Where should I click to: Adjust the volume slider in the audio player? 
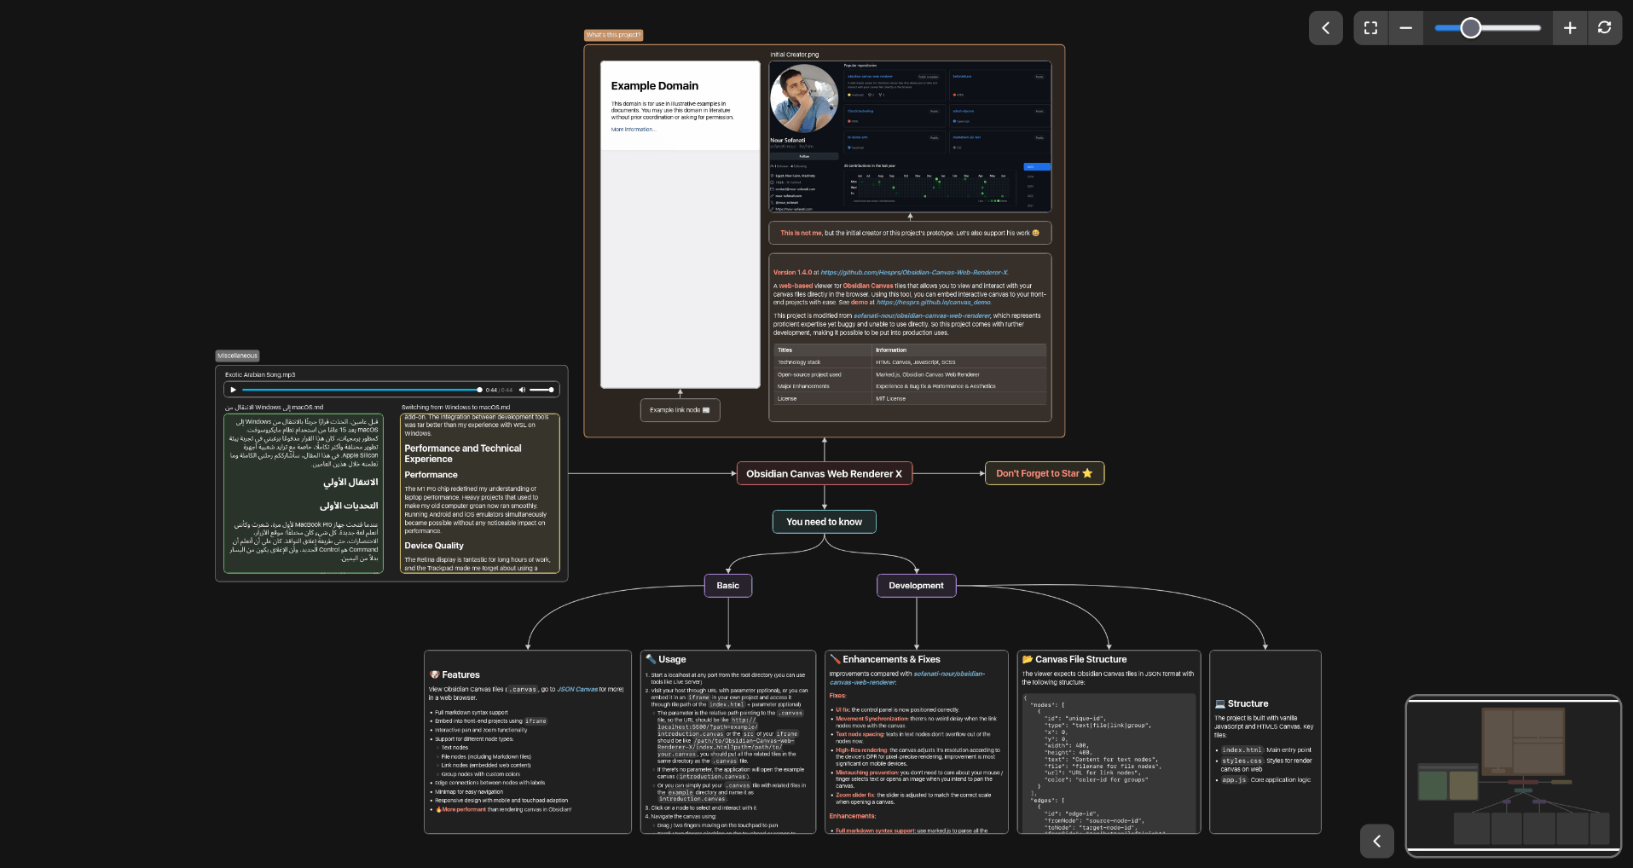[x=542, y=390]
